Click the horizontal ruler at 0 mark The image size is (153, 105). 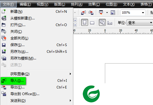[x=105, y=31]
